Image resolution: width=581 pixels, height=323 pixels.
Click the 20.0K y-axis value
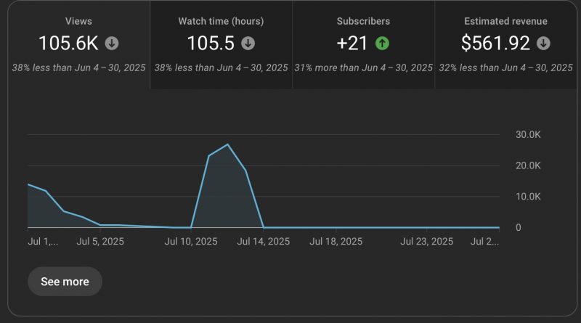528,165
